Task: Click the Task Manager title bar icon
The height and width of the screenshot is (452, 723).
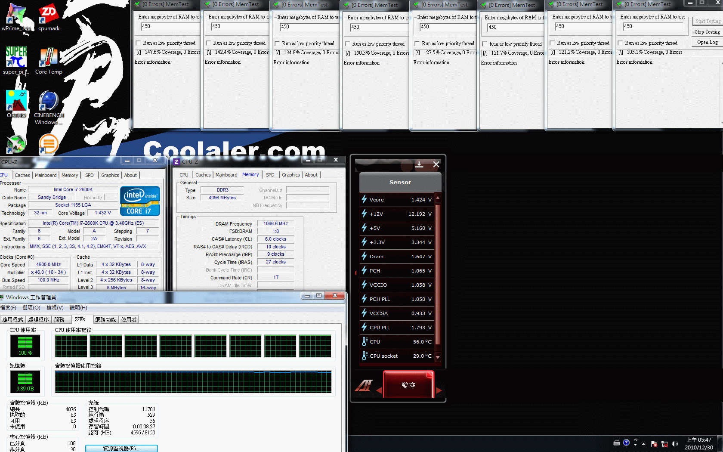Action: tap(2, 297)
